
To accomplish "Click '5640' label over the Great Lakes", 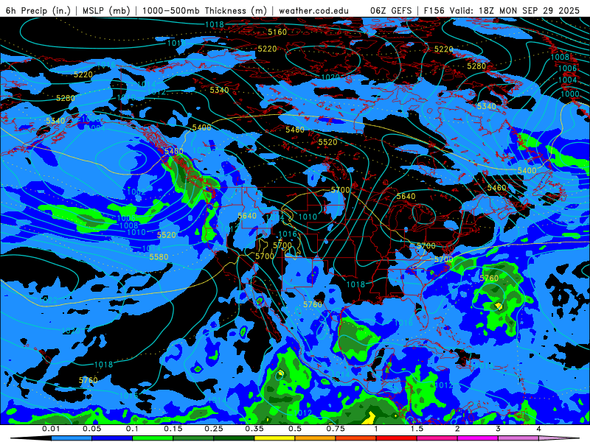I will (x=406, y=196).
